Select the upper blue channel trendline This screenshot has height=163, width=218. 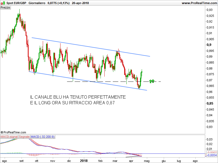tap(90, 47)
